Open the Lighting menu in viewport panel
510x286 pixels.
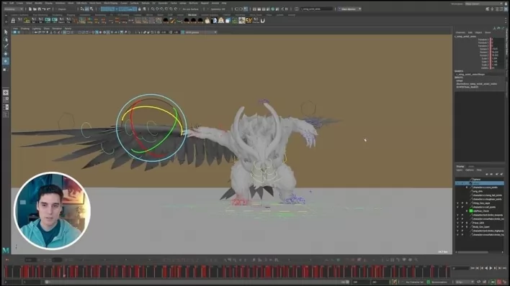pyautogui.click(x=36, y=29)
